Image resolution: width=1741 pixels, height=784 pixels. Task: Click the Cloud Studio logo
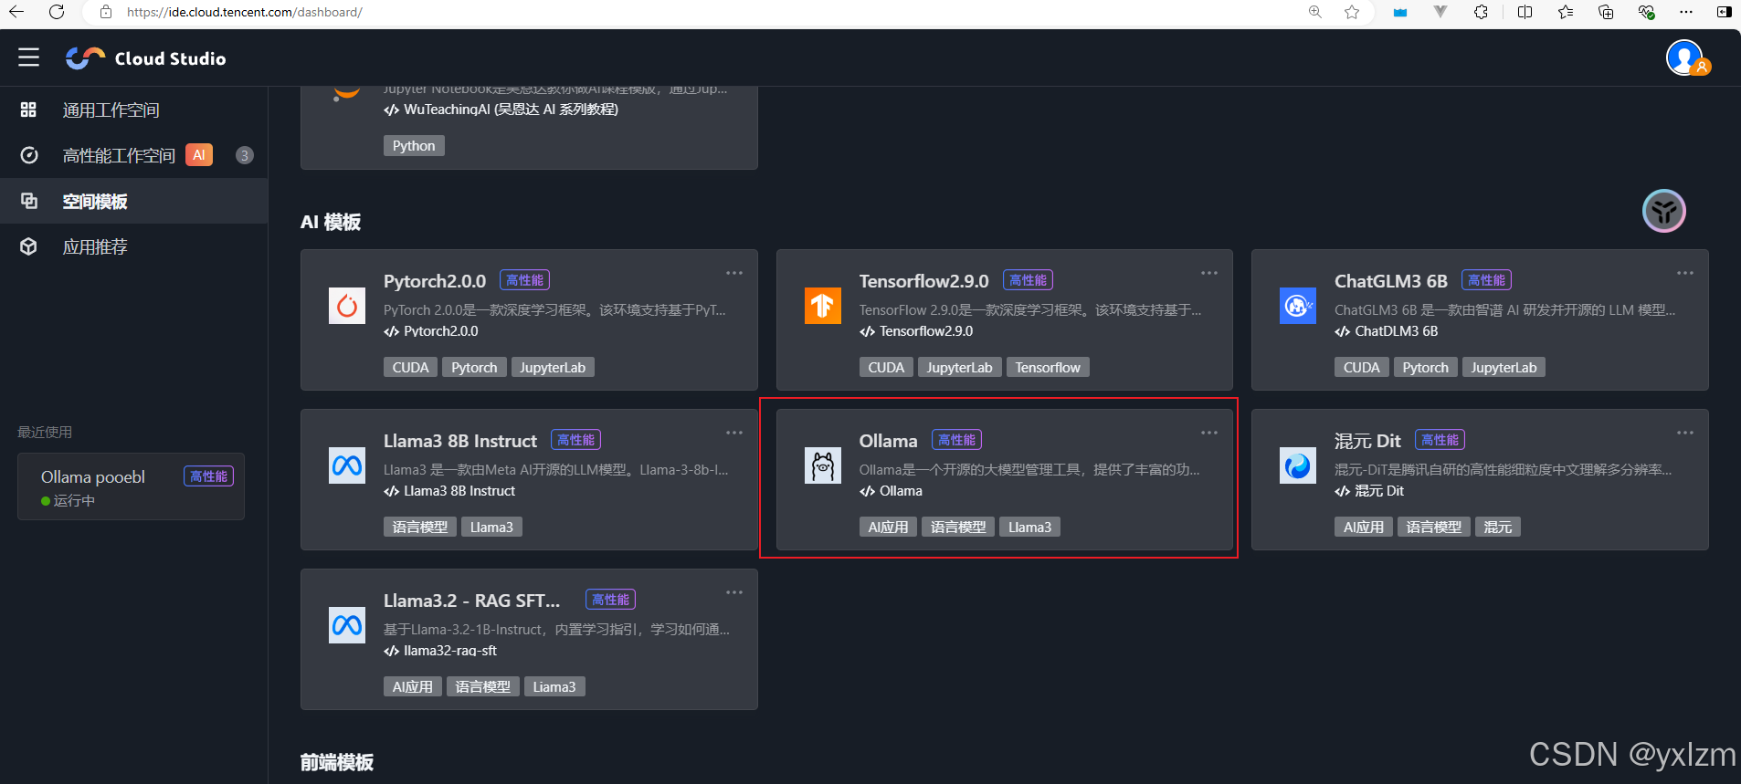click(x=146, y=58)
